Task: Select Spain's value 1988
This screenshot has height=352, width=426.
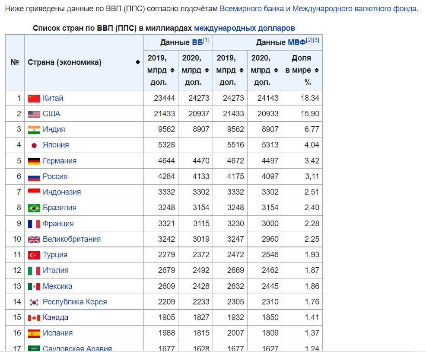Action: pos(166,333)
